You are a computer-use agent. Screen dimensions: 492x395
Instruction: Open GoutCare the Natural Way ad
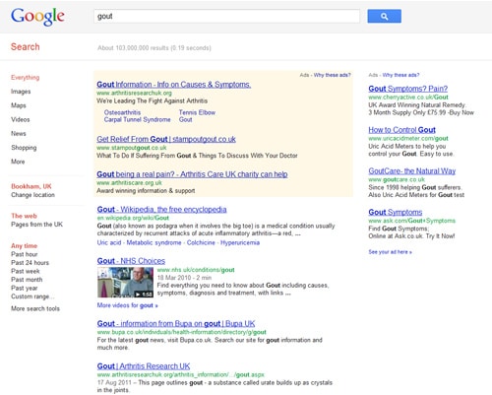pyautogui.click(x=412, y=171)
